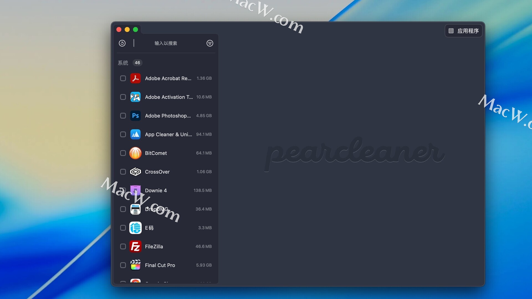Viewport: 532px width, 299px height.
Task: Check the Adobe Activation Tool checkbox
Action: [123, 97]
